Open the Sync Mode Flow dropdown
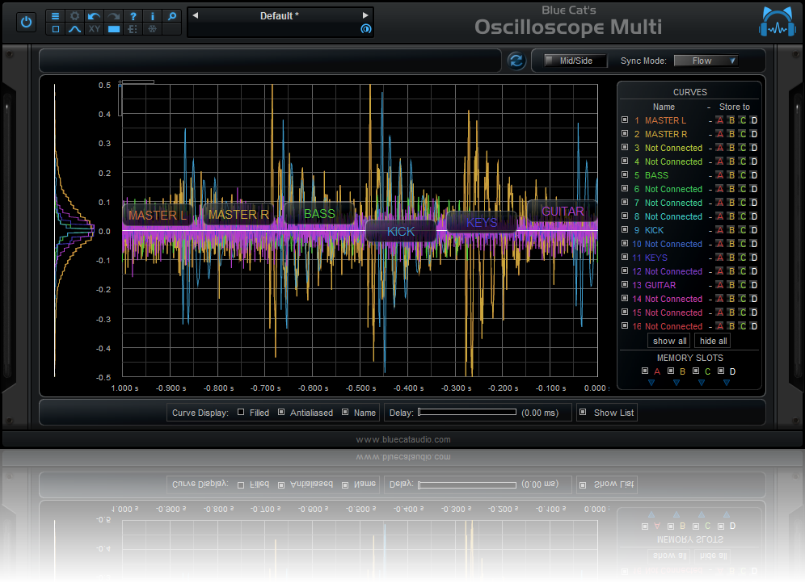805x583 pixels. pos(706,61)
